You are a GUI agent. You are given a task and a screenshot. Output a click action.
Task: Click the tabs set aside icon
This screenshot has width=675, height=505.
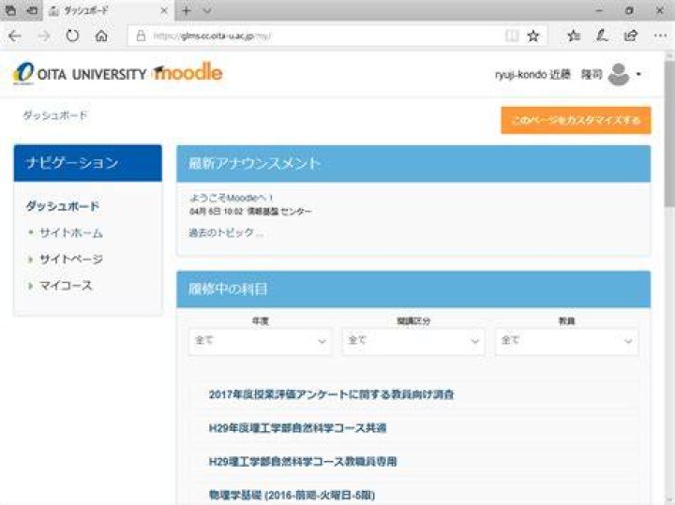coord(10,10)
